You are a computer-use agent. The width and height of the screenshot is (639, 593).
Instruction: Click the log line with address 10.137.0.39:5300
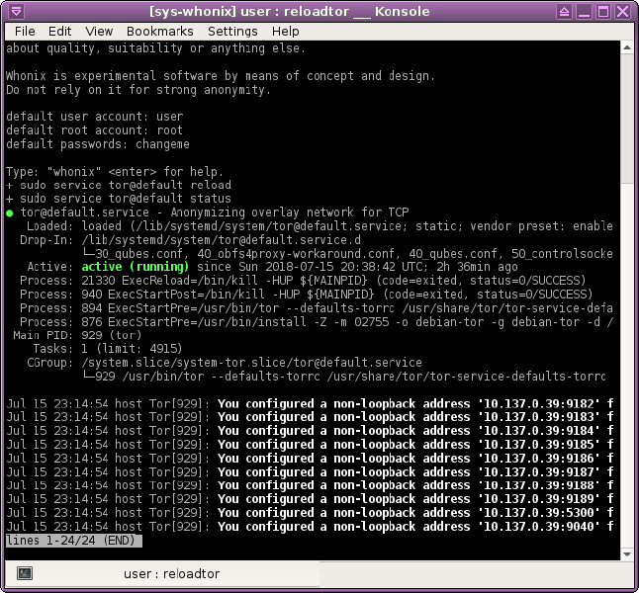click(x=310, y=513)
